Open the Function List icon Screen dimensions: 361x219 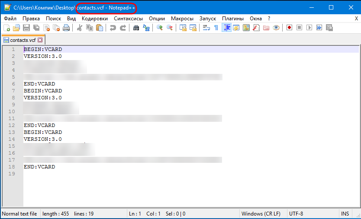click(x=256, y=28)
